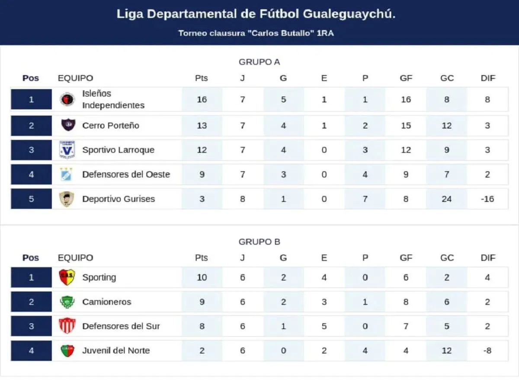
Task: Click the GRUPO B heading
Action: pyautogui.click(x=259, y=242)
